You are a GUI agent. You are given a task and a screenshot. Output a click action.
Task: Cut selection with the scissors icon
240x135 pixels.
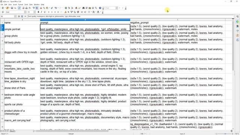pos(41,8)
